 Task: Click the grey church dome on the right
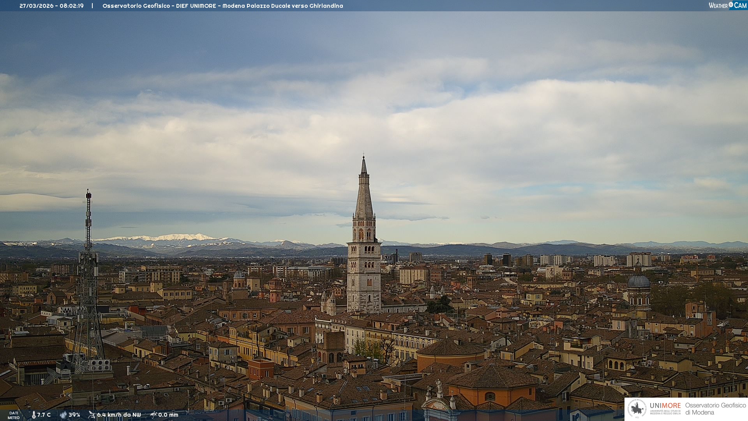click(639, 281)
